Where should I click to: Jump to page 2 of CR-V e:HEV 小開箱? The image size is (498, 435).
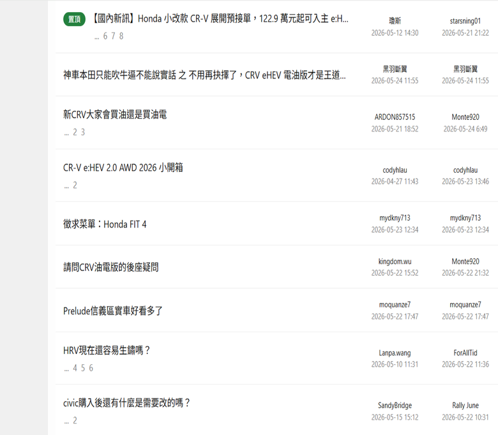pyautogui.click(x=75, y=185)
